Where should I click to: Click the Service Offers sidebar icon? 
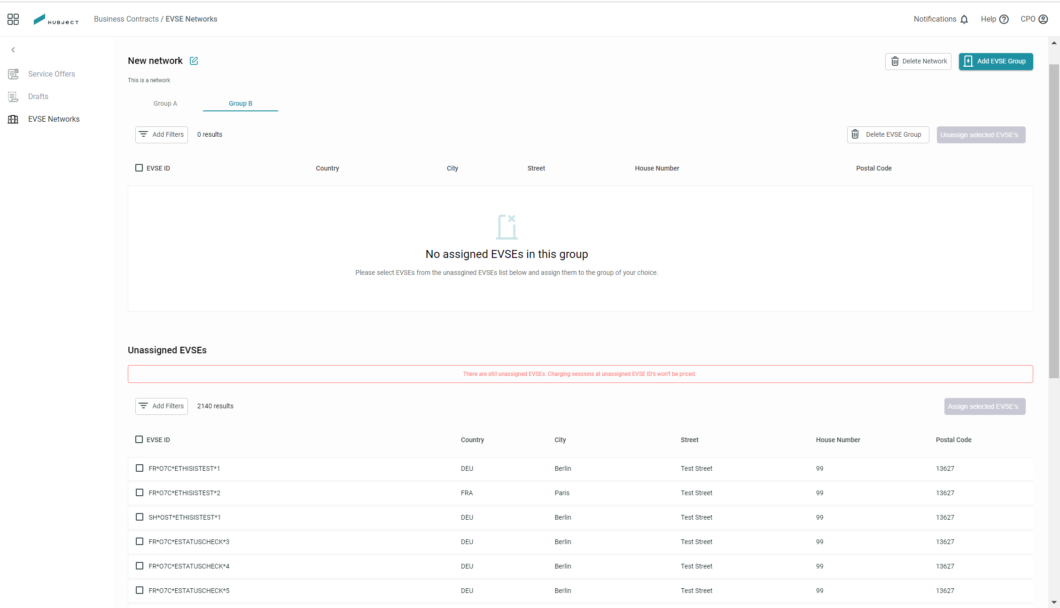pyautogui.click(x=13, y=74)
